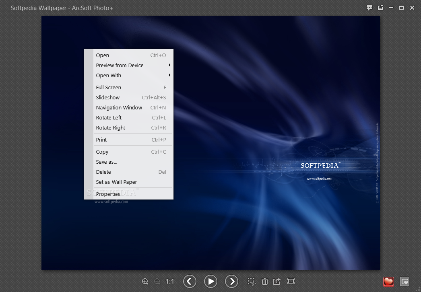Screen dimensions: 421x292
Task: Select Print from the context menu
Action: click(133, 140)
